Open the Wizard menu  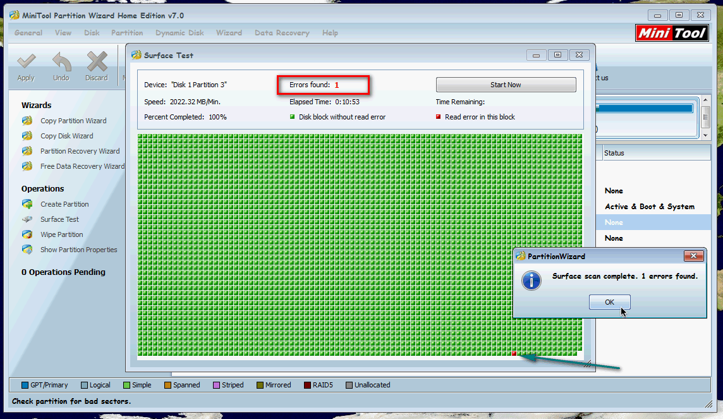[229, 33]
